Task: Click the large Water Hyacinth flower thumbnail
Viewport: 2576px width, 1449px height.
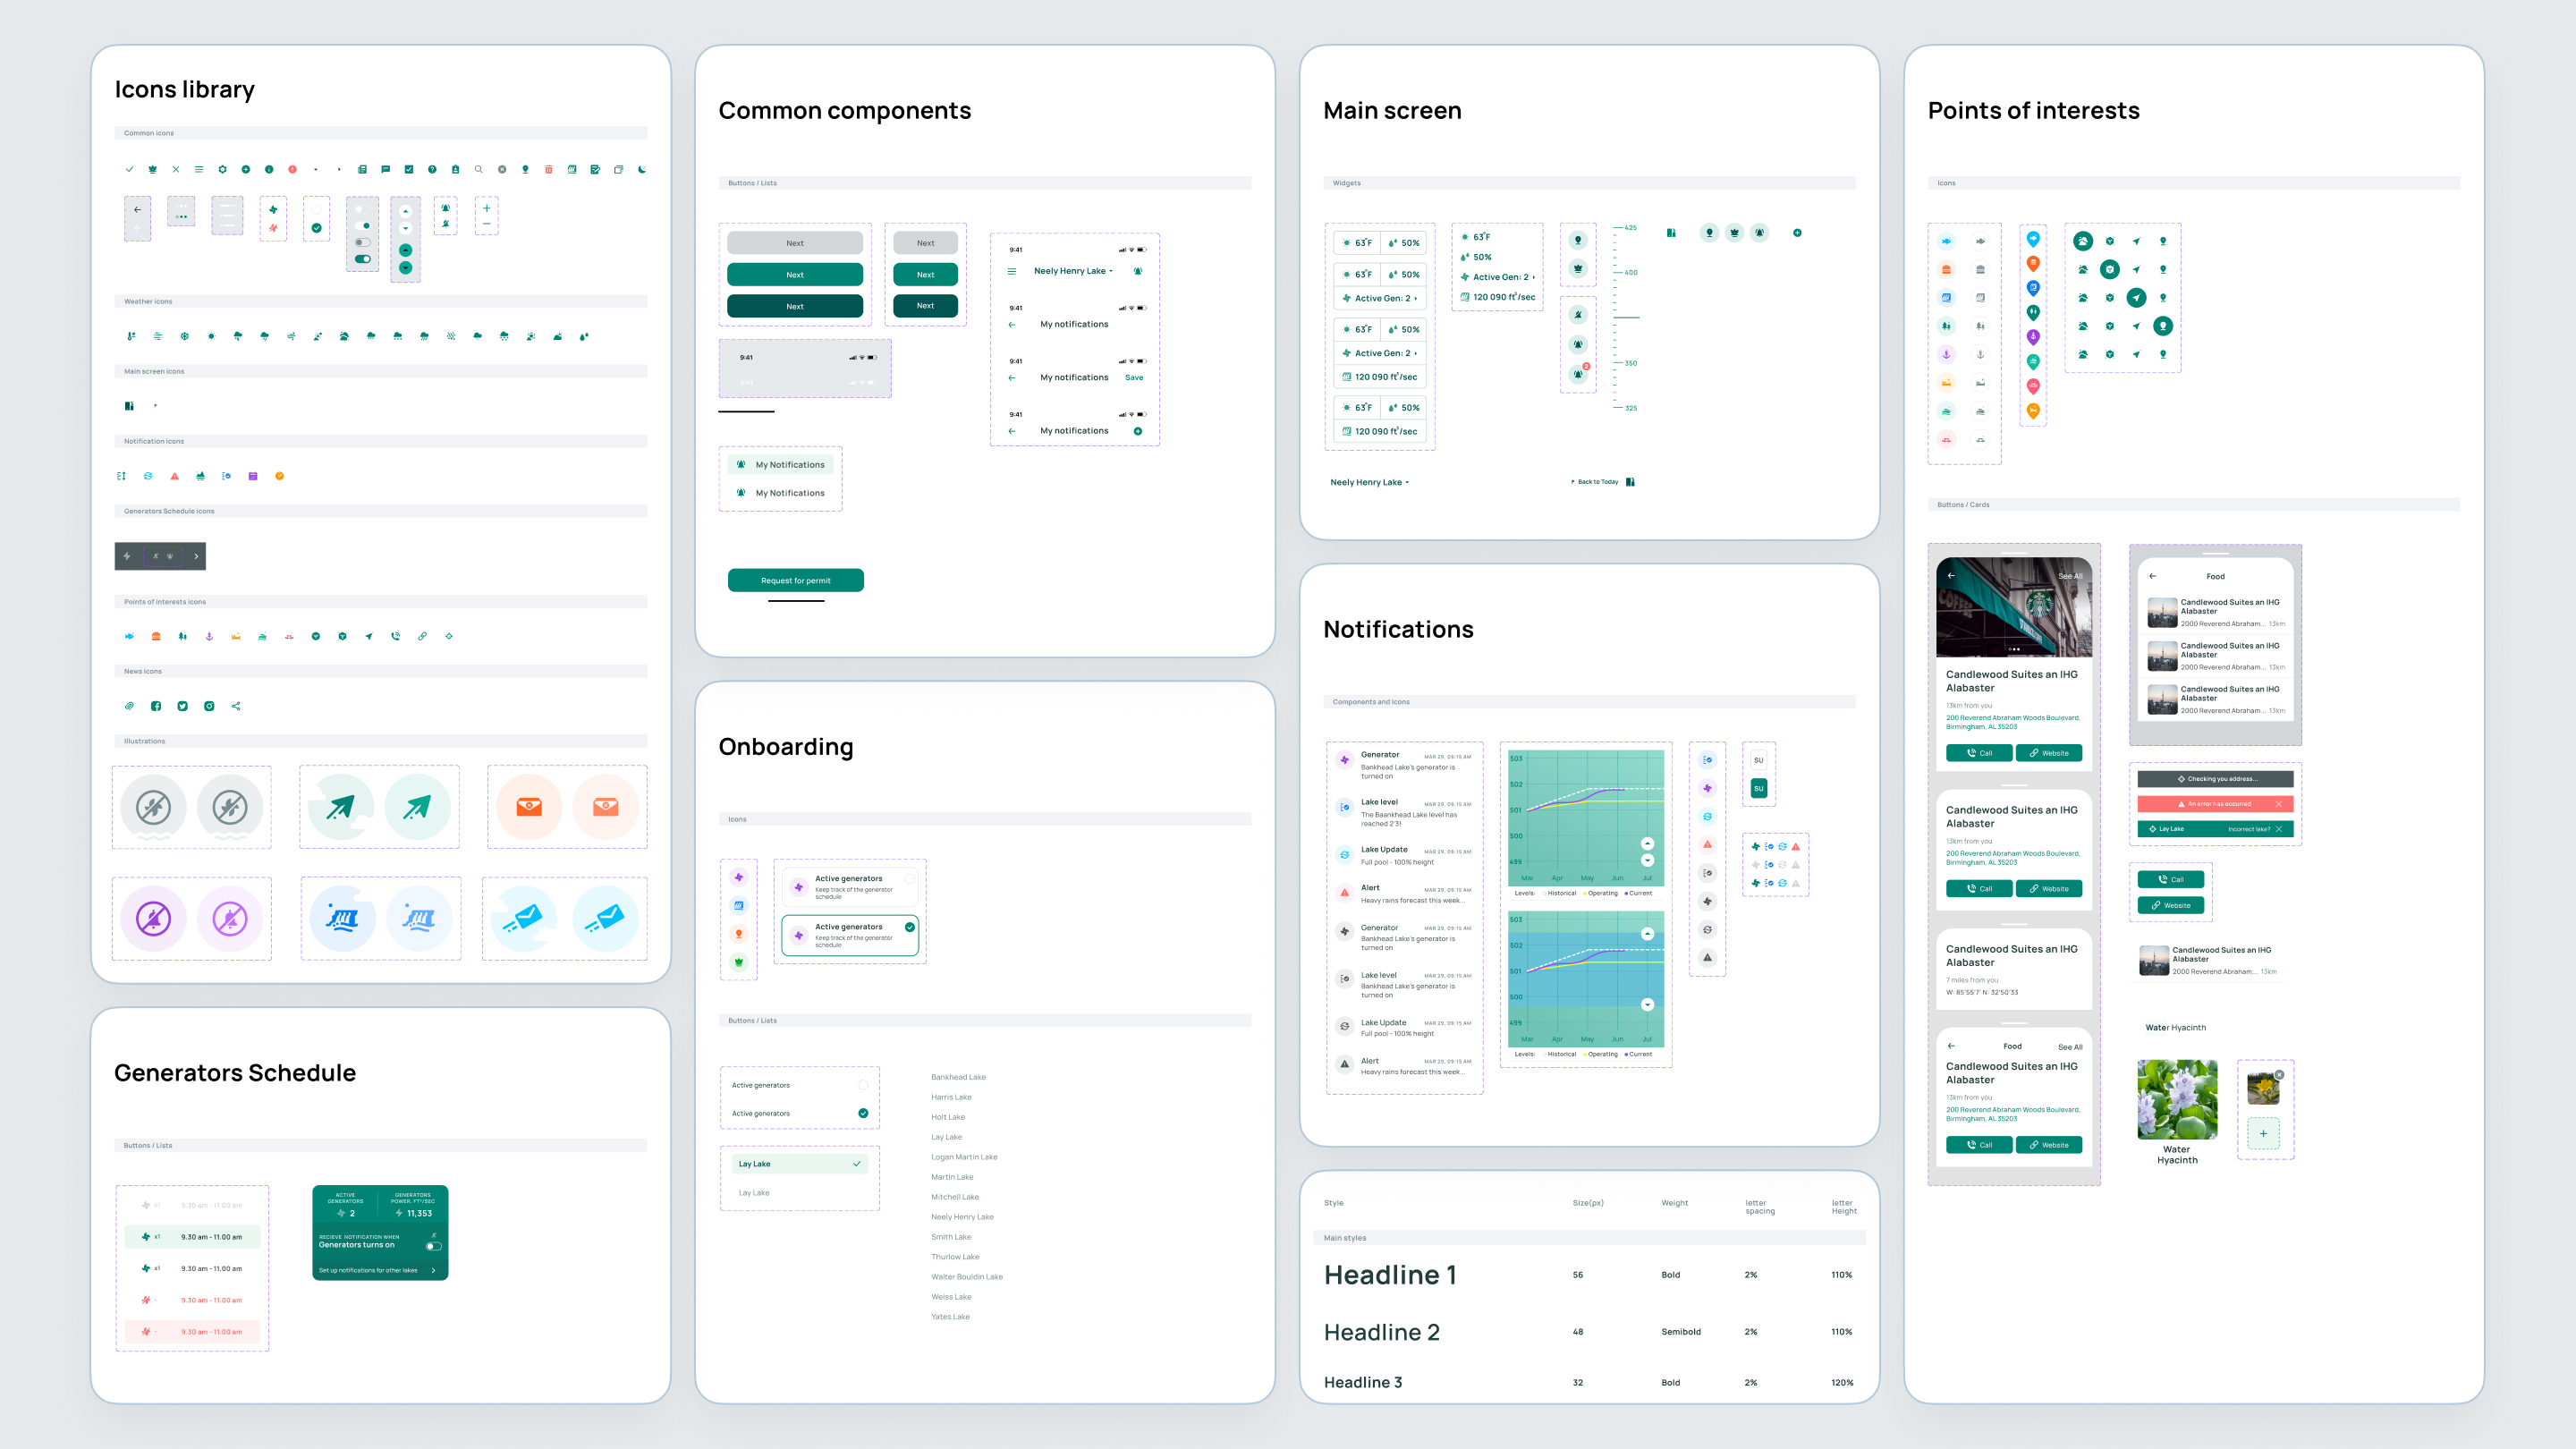Action: click(2177, 1099)
